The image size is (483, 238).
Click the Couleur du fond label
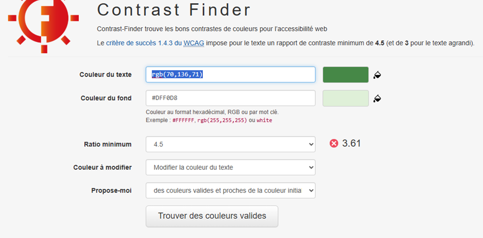point(106,98)
